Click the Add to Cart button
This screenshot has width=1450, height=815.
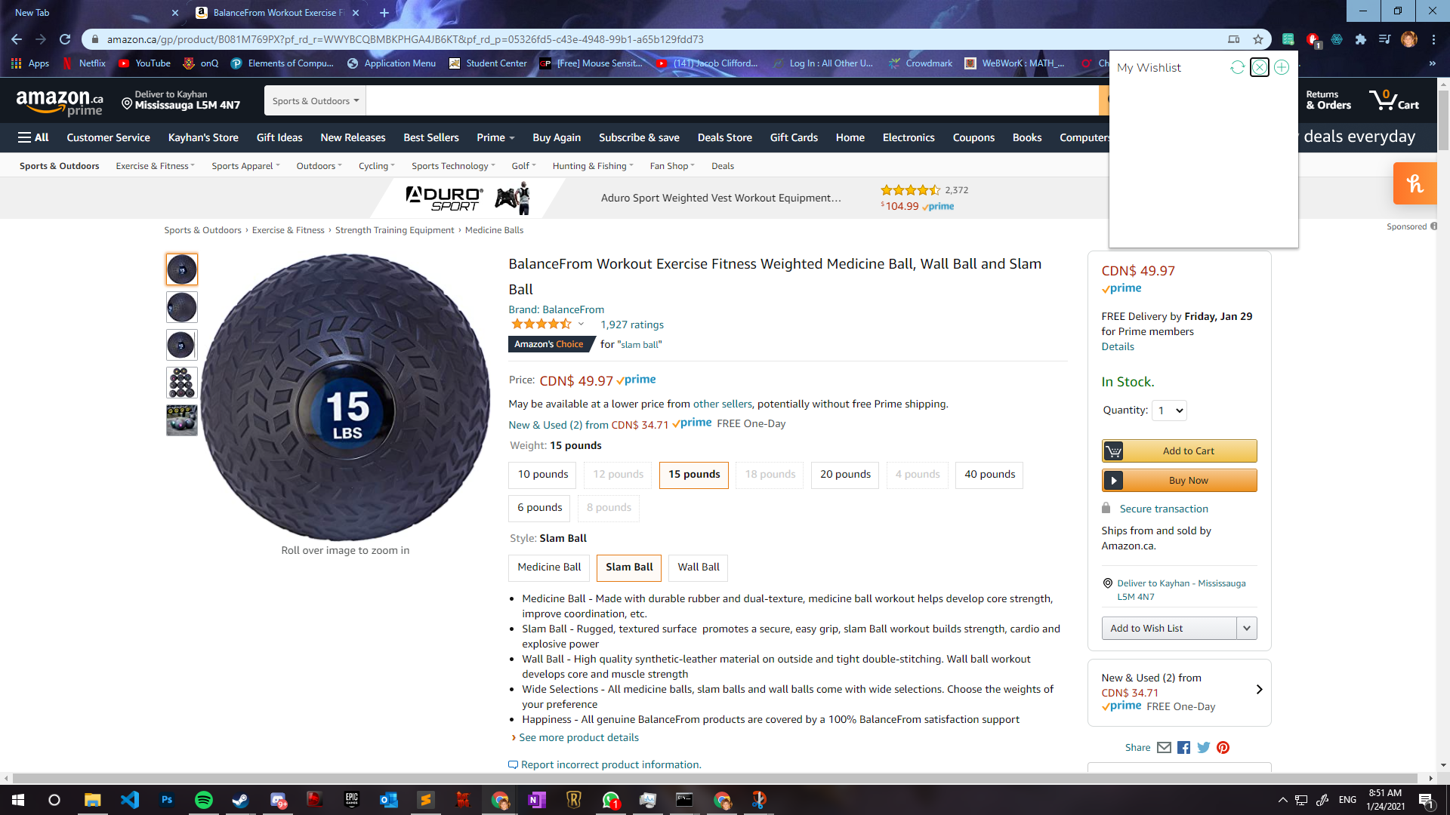pos(1179,451)
